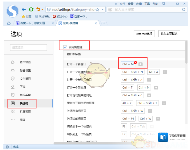The image size is (190, 150).
Task: Open new tab with plus button
Action: (x=104, y=23)
